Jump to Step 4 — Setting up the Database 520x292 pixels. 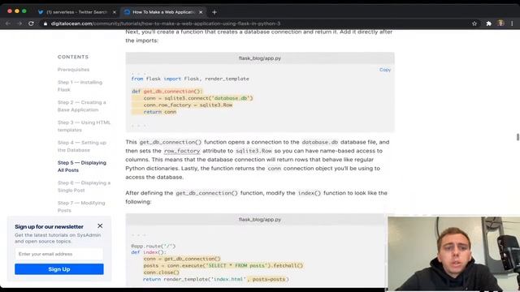[x=82, y=146]
